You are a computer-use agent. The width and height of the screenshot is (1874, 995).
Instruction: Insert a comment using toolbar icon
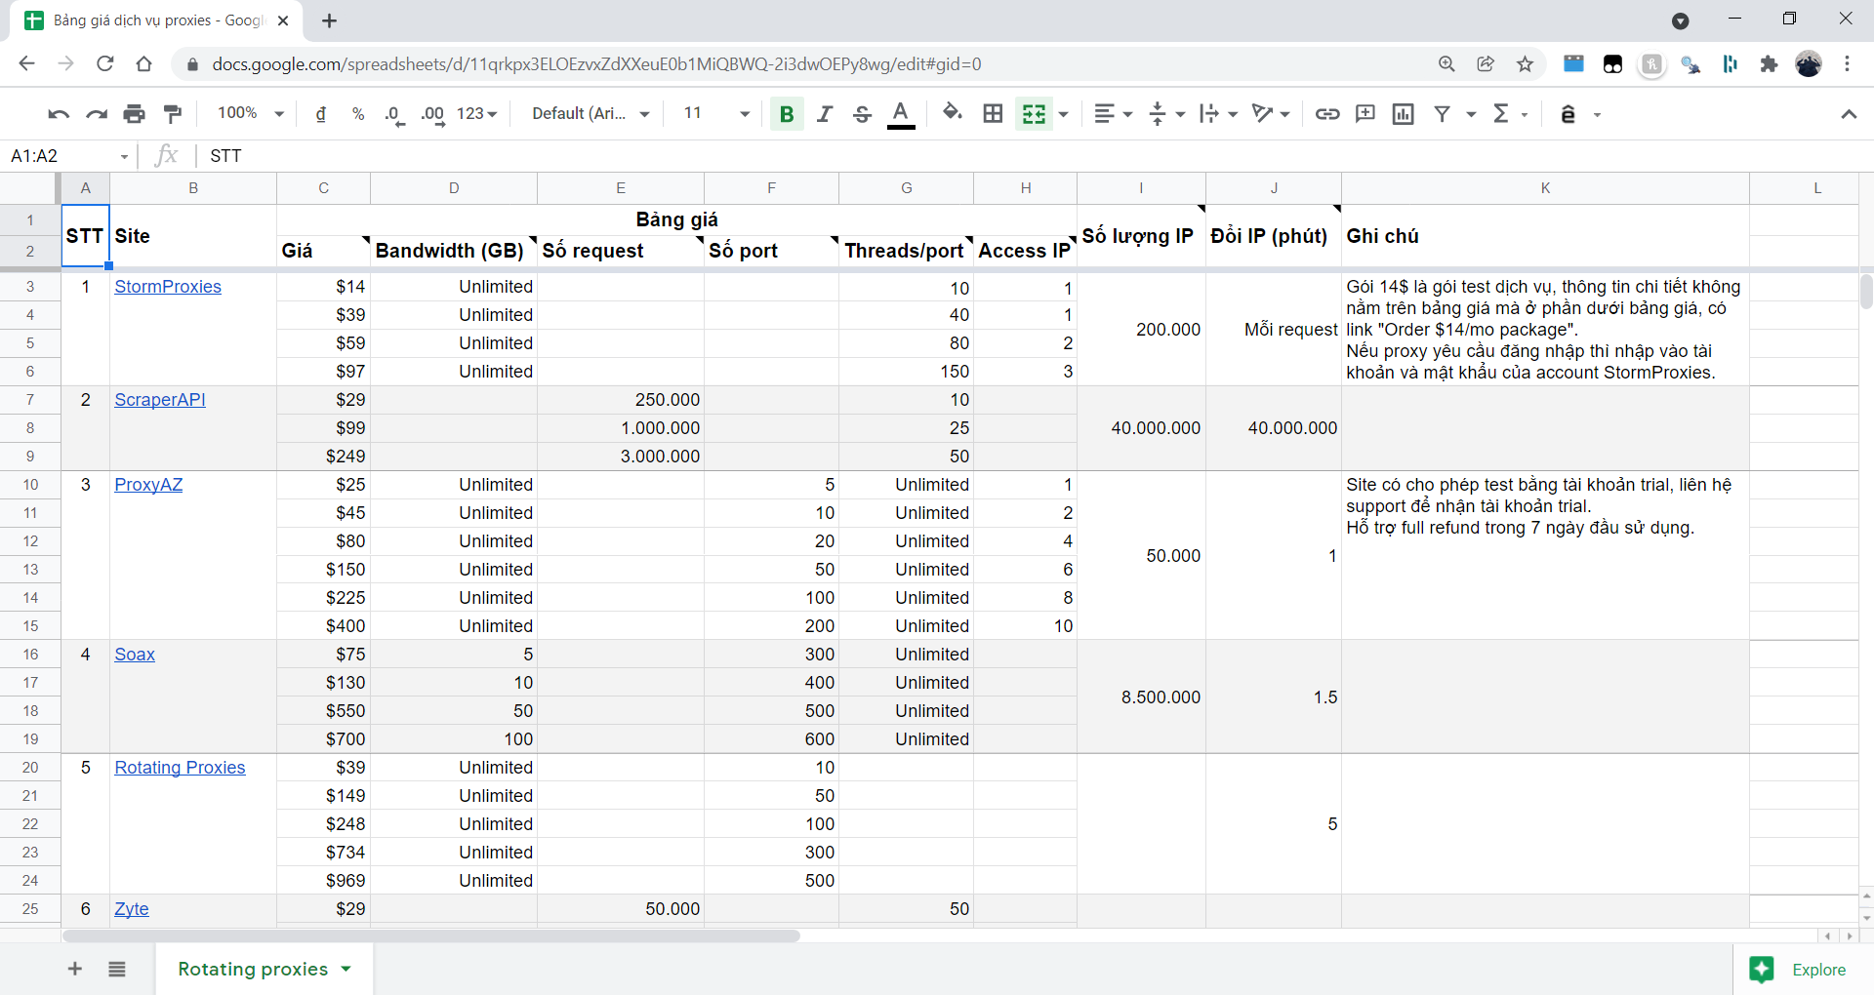click(1365, 114)
